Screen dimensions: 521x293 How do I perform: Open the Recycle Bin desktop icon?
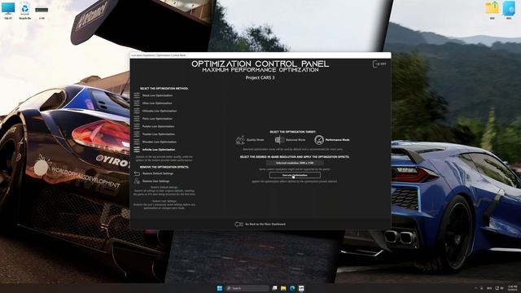25,10
